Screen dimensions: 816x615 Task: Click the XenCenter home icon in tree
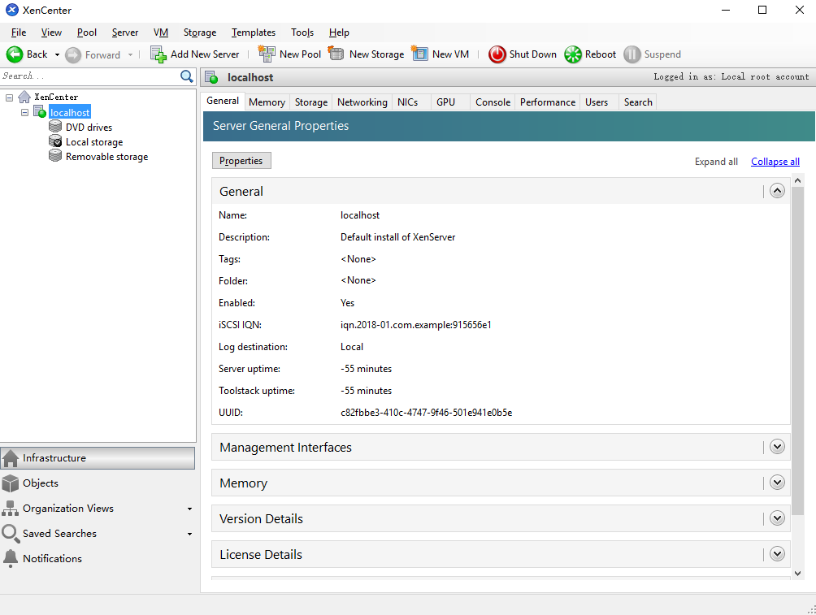[x=24, y=97]
